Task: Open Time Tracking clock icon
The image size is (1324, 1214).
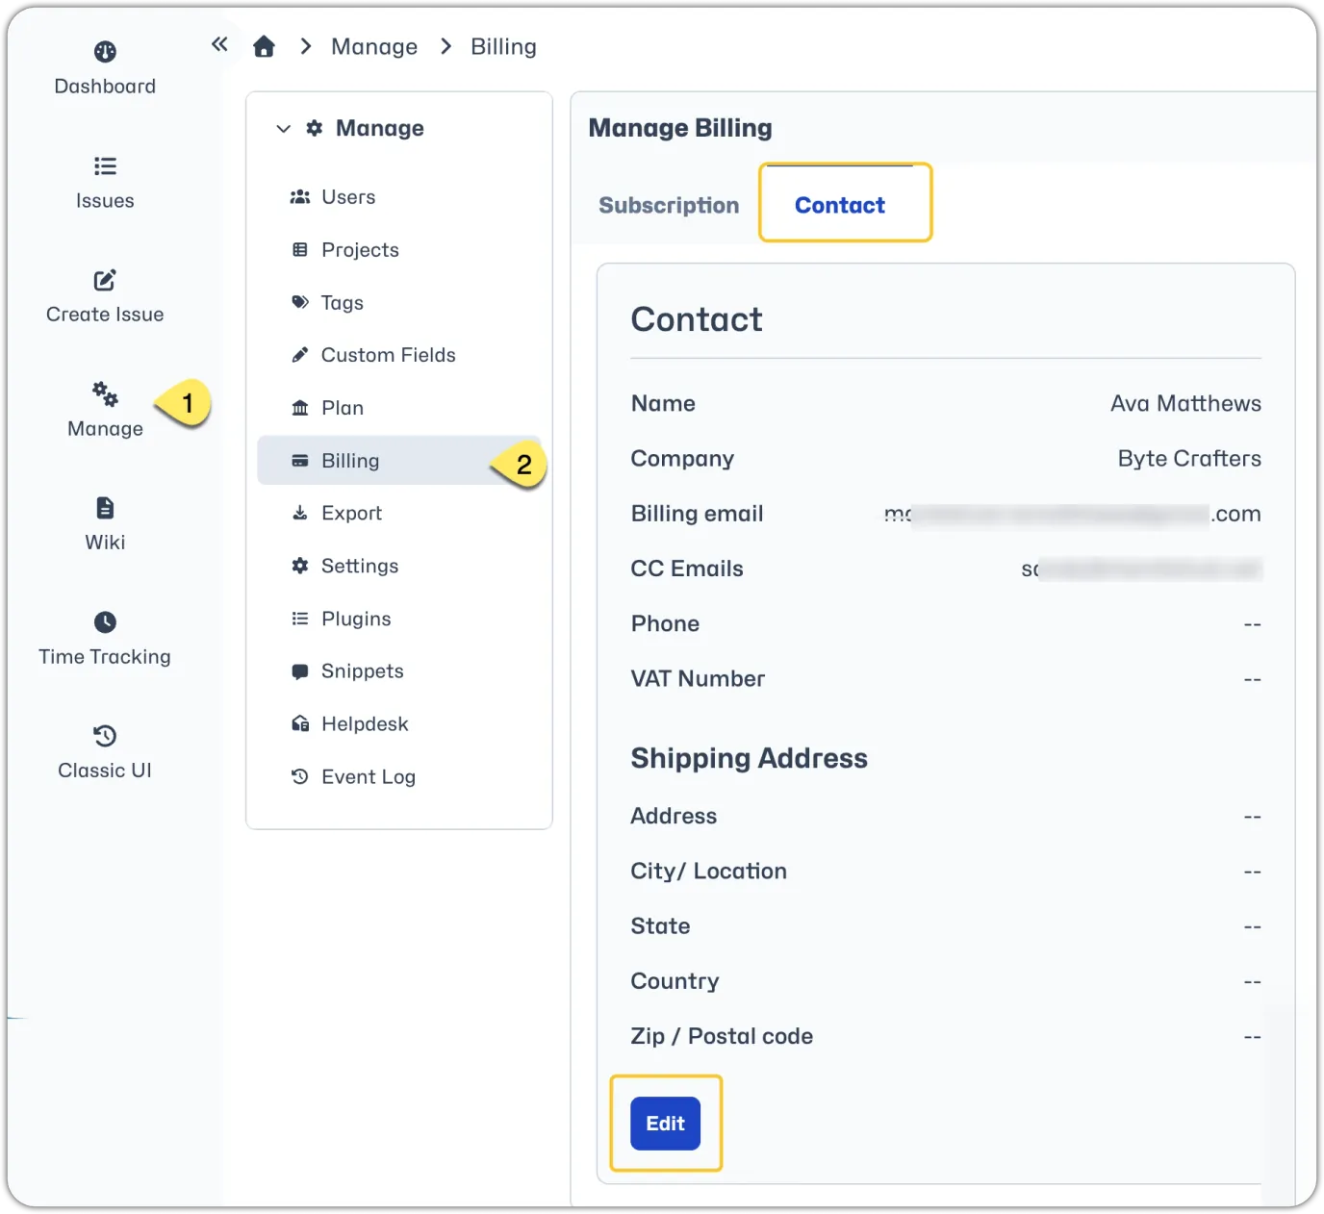Action: click(x=105, y=622)
